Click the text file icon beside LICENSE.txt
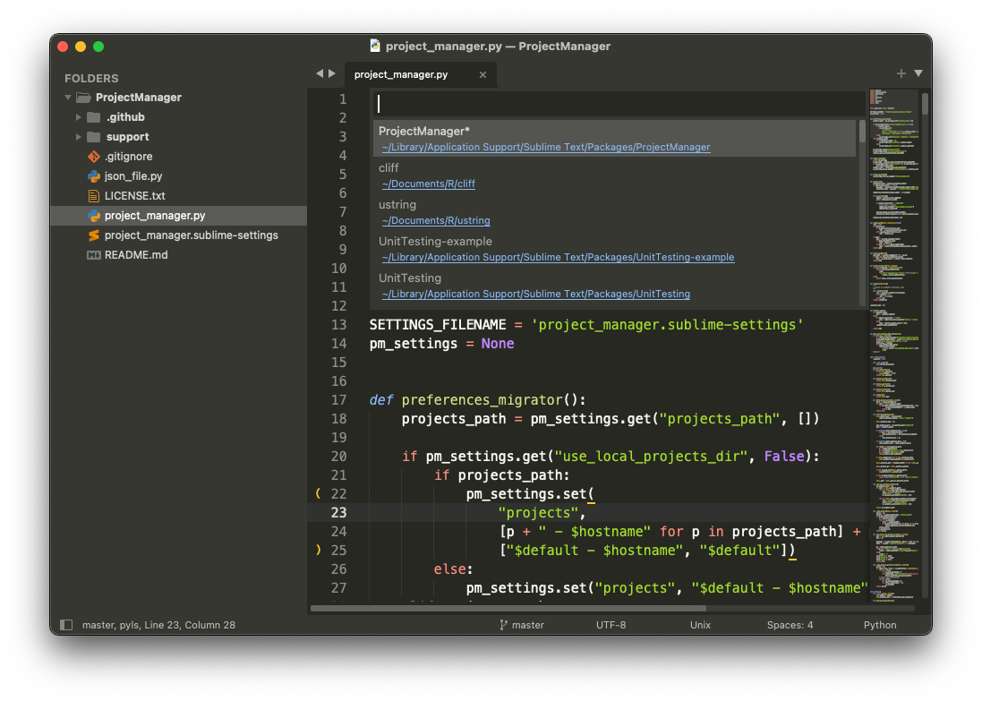Viewport: 982px width, 701px height. point(94,196)
